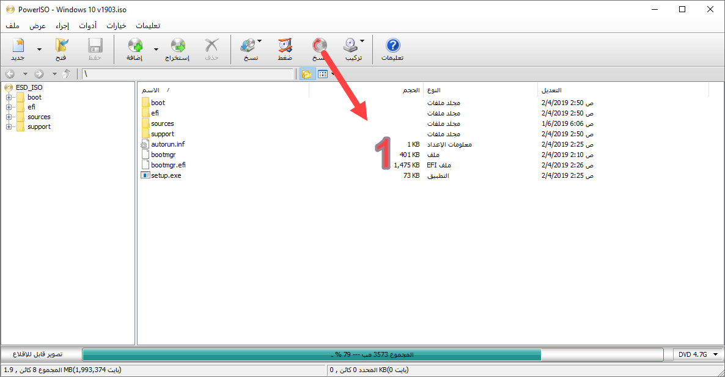Click the 1/6/2019 6:06 date cell
This screenshot has width=725, height=377.
567,123
